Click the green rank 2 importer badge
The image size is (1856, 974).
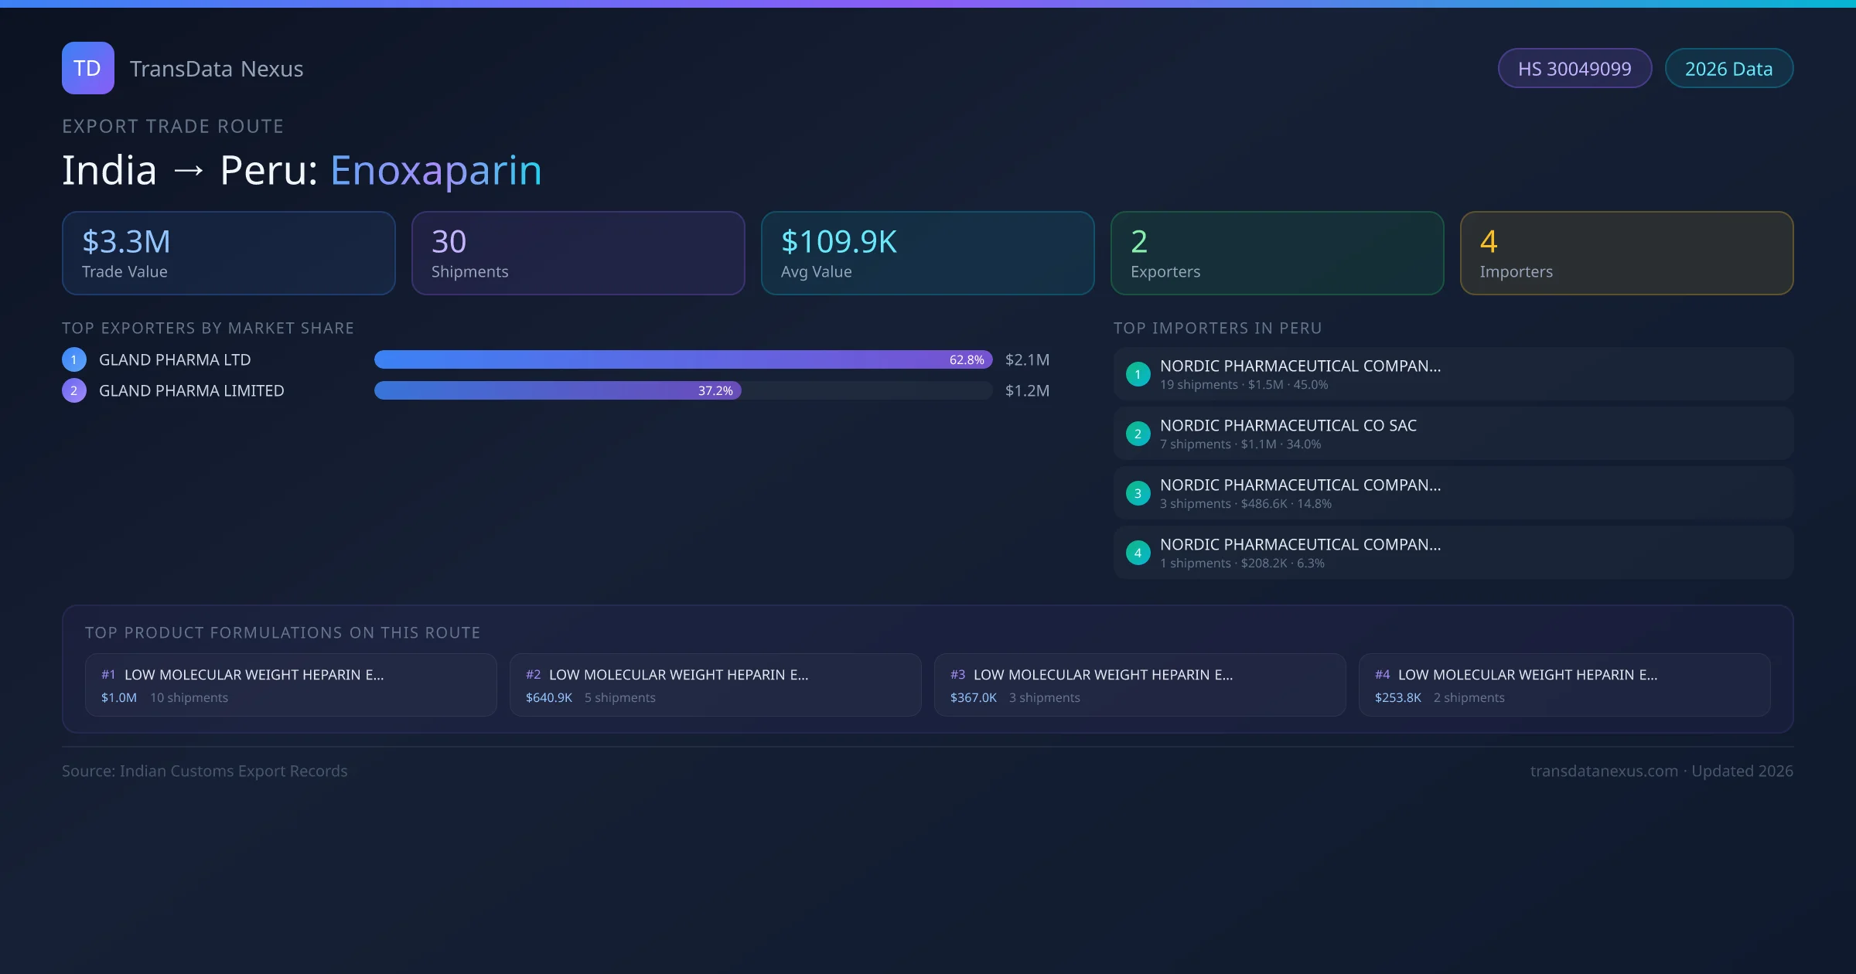click(1138, 434)
